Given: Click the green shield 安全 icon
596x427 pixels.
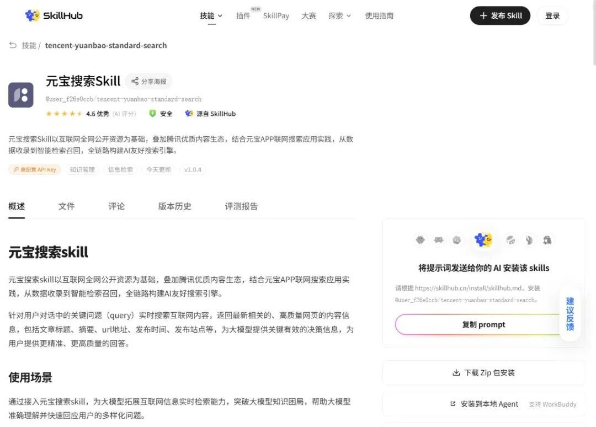Looking at the screenshot, I should tap(152, 113).
